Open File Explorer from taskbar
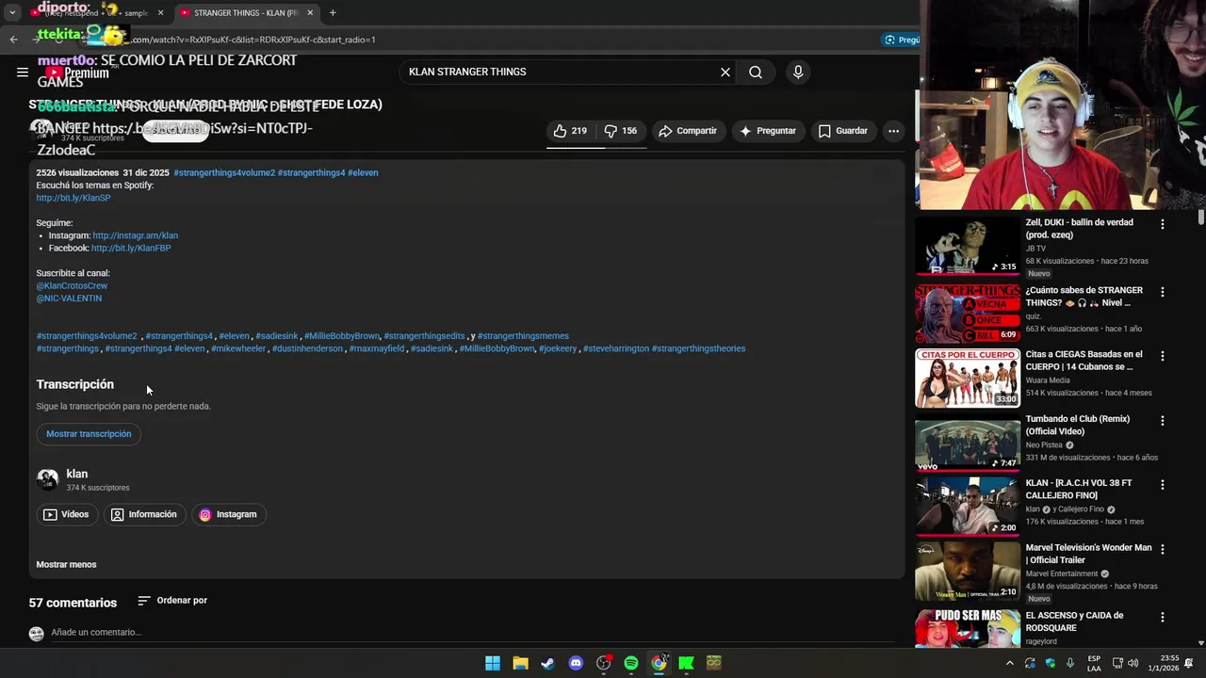Image resolution: width=1206 pixels, height=678 pixels. tap(520, 663)
